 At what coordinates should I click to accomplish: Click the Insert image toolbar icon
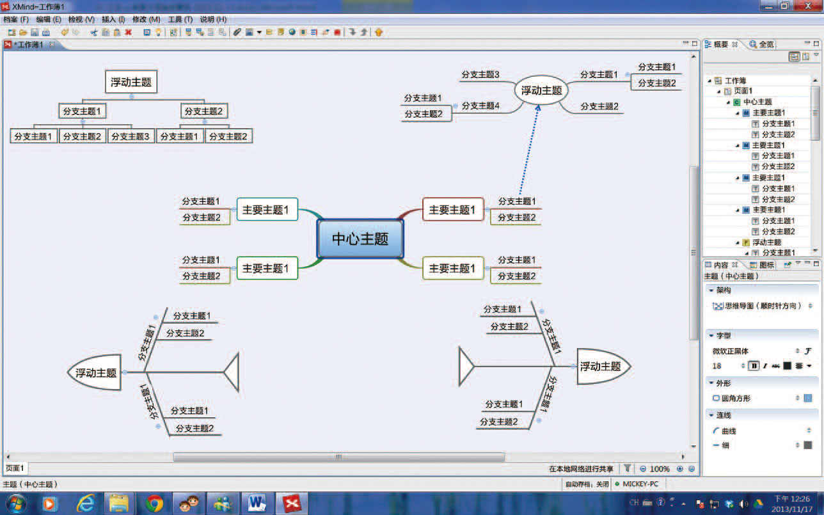point(249,32)
